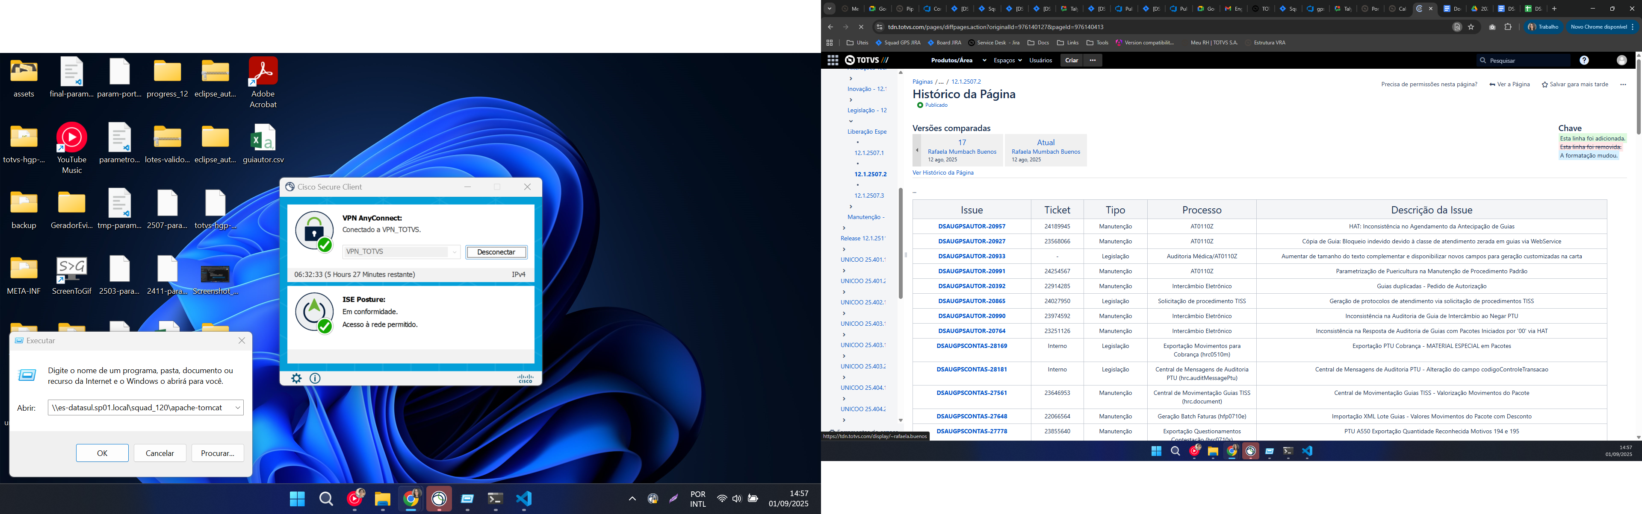Stop loading the page in Chrome
Viewport: 1642px width, 514px height.
pyautogui.click(x=860, y=27)
